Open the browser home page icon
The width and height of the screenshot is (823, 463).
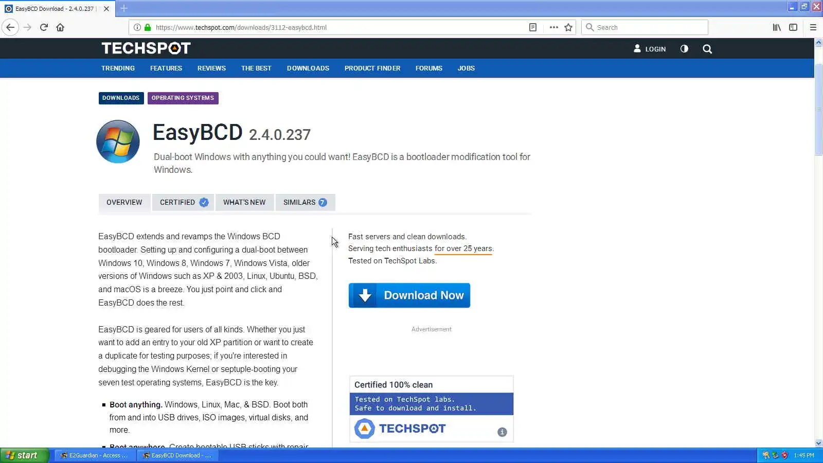60,27
